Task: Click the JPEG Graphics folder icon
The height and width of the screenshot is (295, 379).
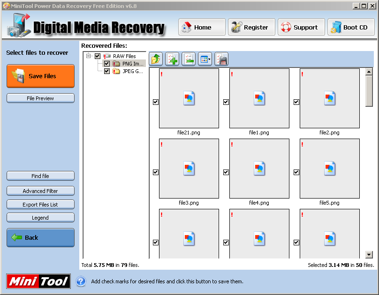Action: tap(116, 71)
